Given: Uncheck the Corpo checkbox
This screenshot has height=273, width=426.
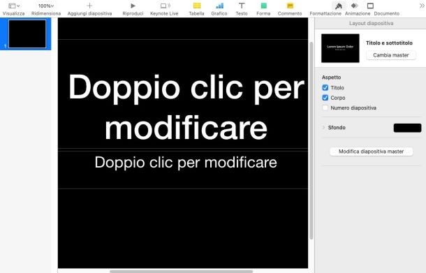Looking at the screenshot, I should [325, 98].
